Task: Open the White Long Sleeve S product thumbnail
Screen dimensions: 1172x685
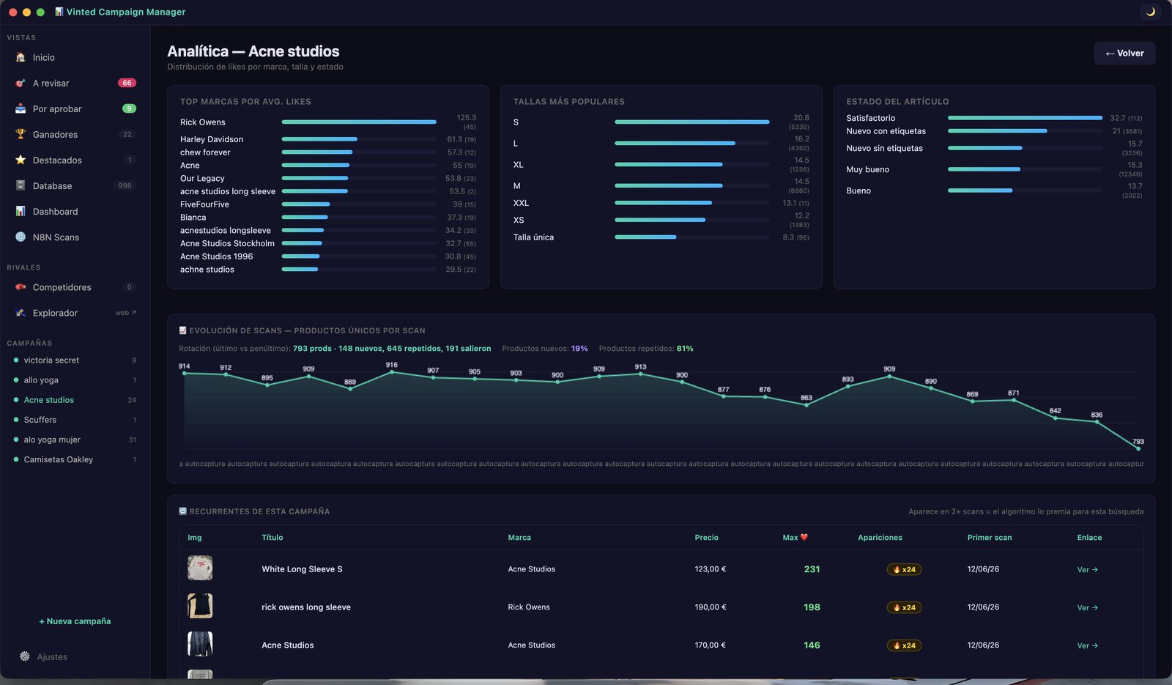Action: [200, 569]
